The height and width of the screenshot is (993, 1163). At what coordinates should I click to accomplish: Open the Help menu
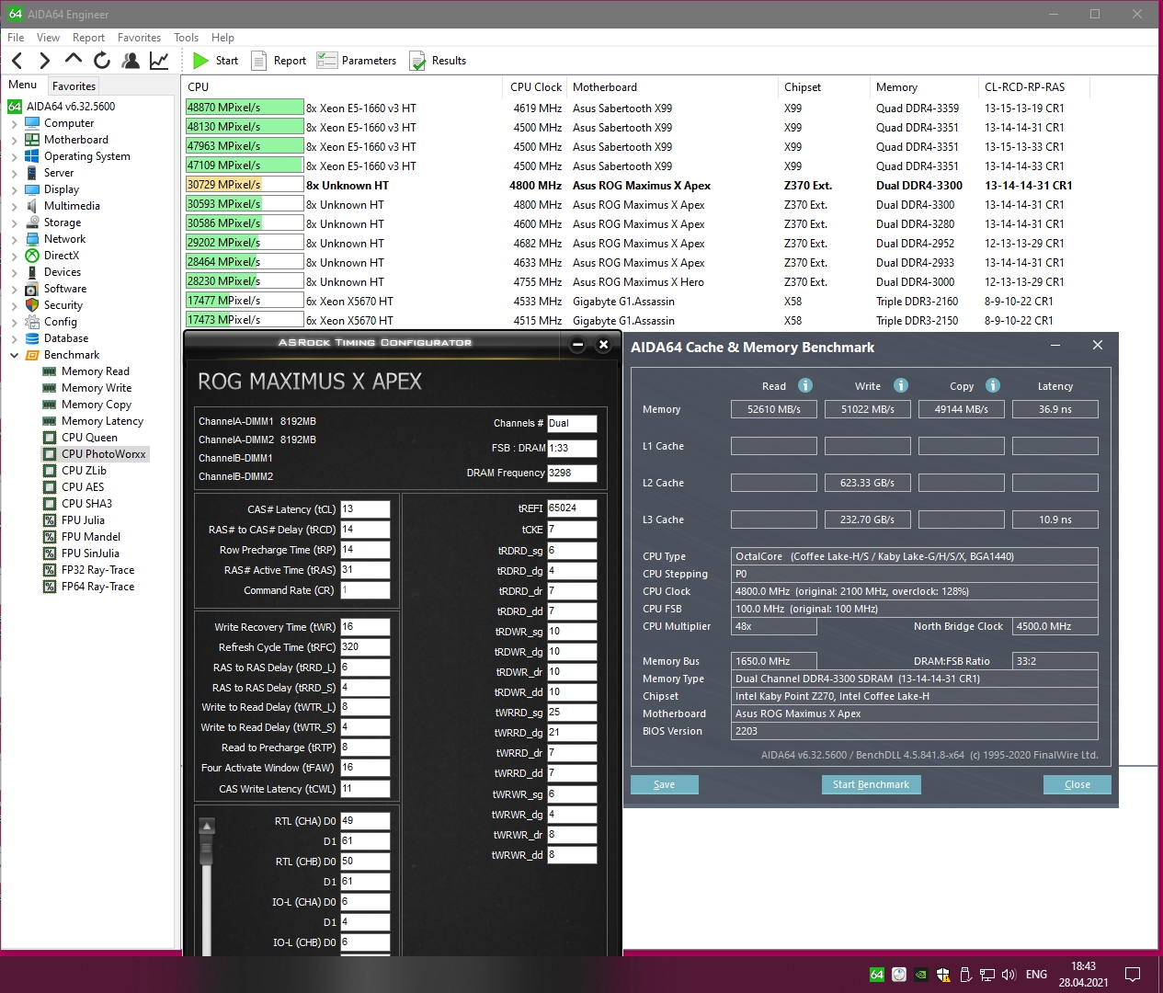[x=222, y=38]
